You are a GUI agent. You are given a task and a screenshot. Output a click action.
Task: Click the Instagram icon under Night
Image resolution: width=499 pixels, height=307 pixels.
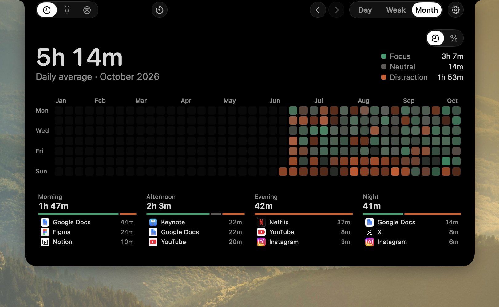tap(370, 242)
